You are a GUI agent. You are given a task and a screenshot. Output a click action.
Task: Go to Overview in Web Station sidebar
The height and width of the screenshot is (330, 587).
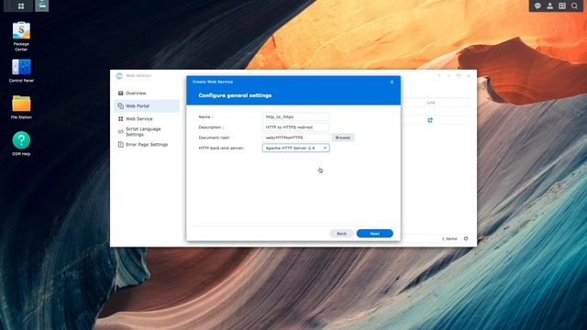147,93
